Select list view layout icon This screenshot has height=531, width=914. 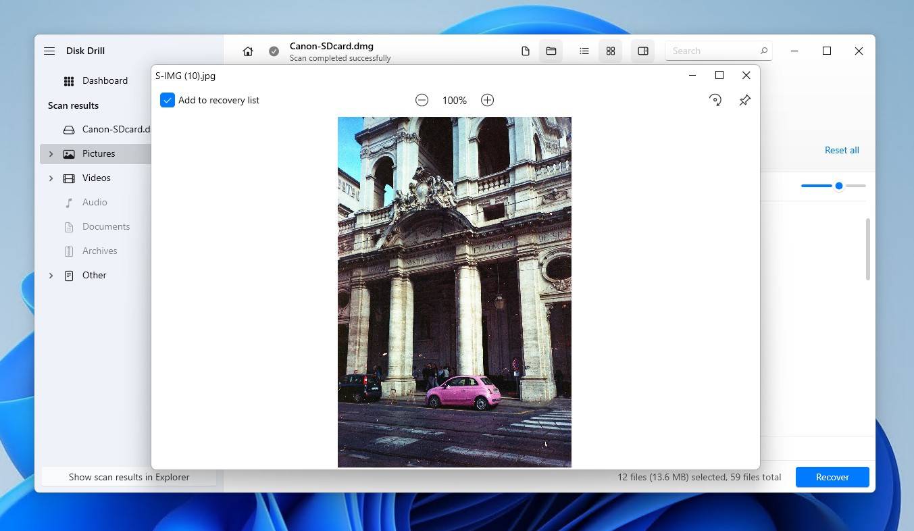584,51
